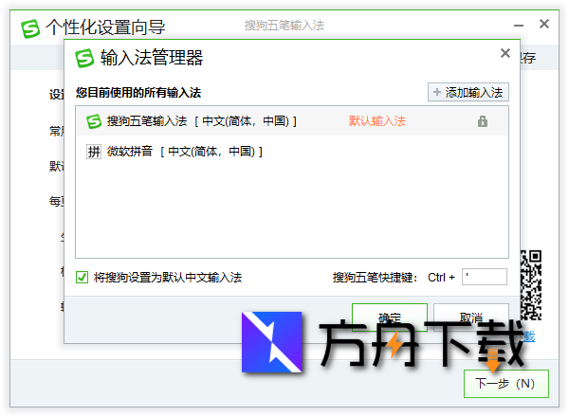Viewport: 569px width, 417px height.
Task: Cancel with the 取消 button
Action: (471, 317)
